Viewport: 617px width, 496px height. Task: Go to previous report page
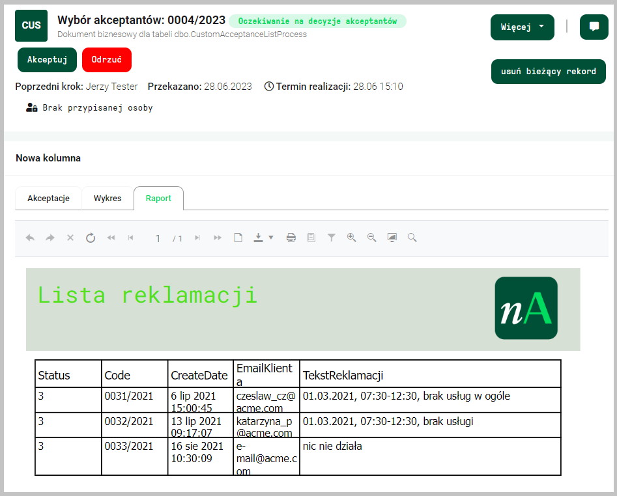(x=131, y=238)
